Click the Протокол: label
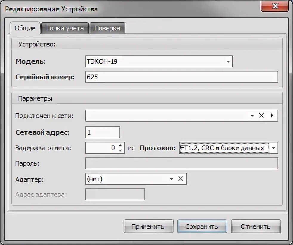The height and width of the screenshot is (245, 293). coord(158,148)
